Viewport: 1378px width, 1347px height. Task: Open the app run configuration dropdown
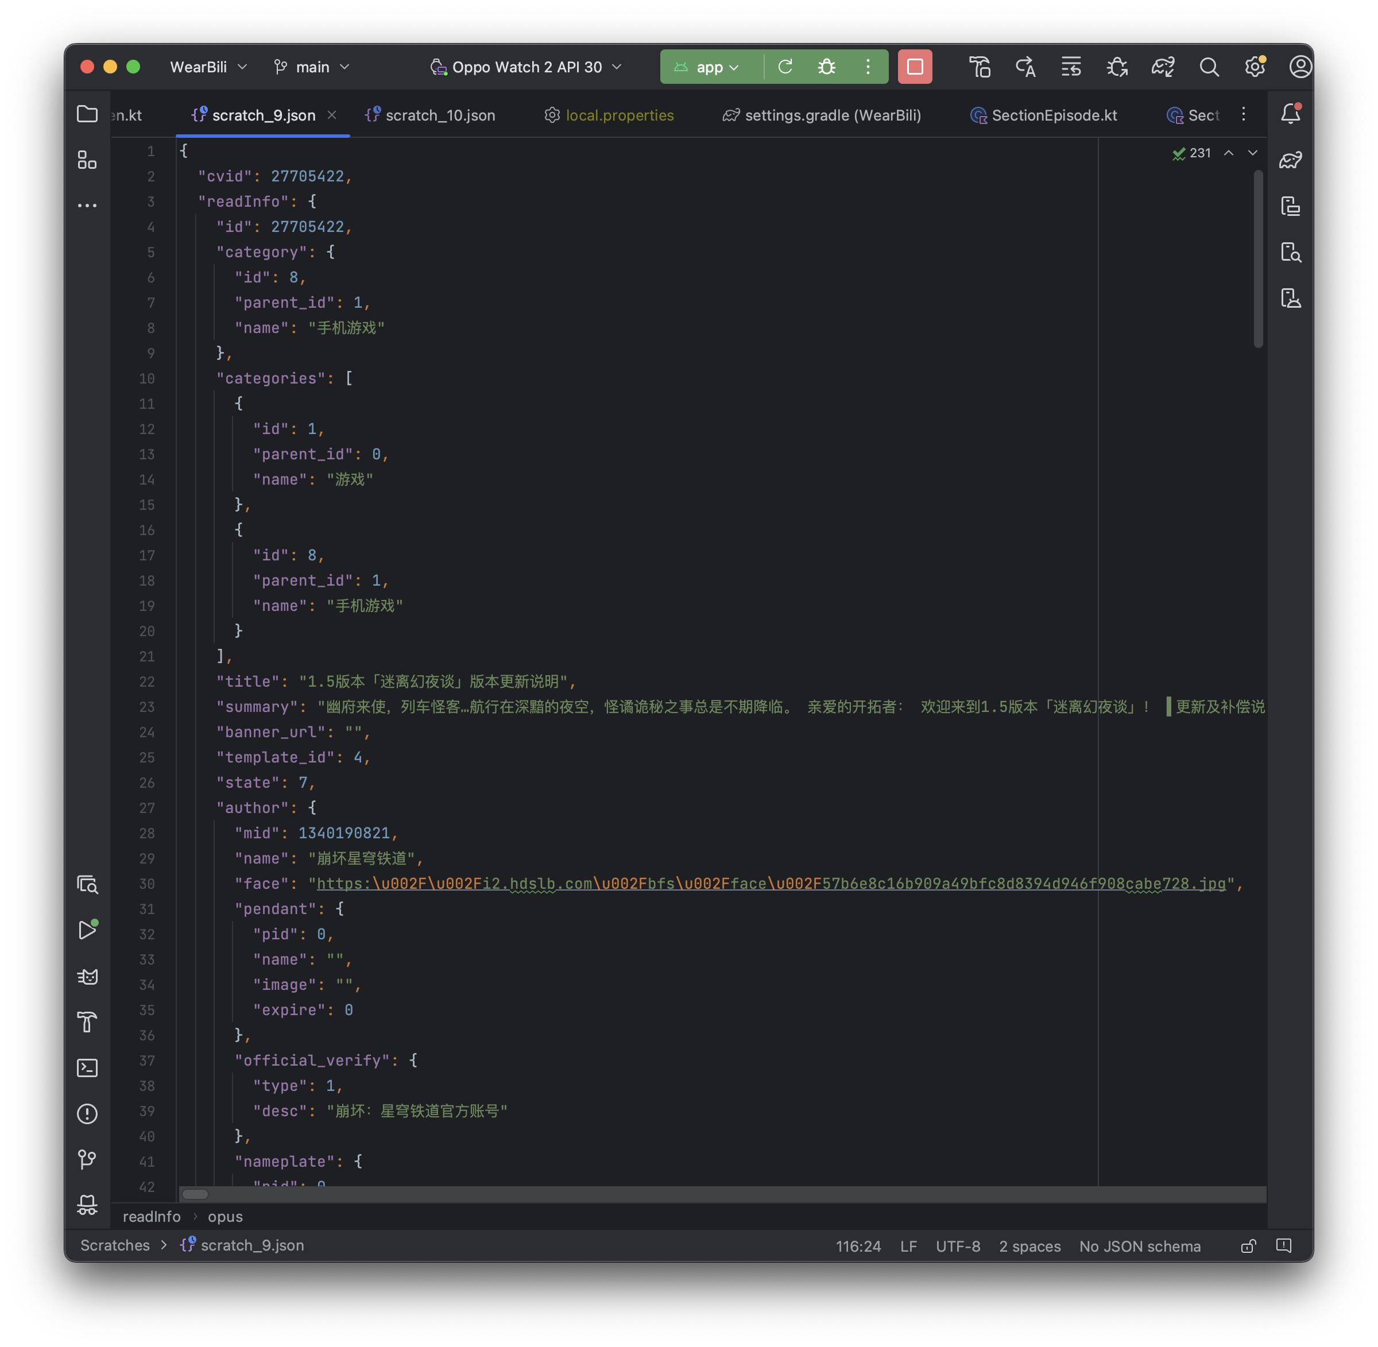tap(710, 67)
